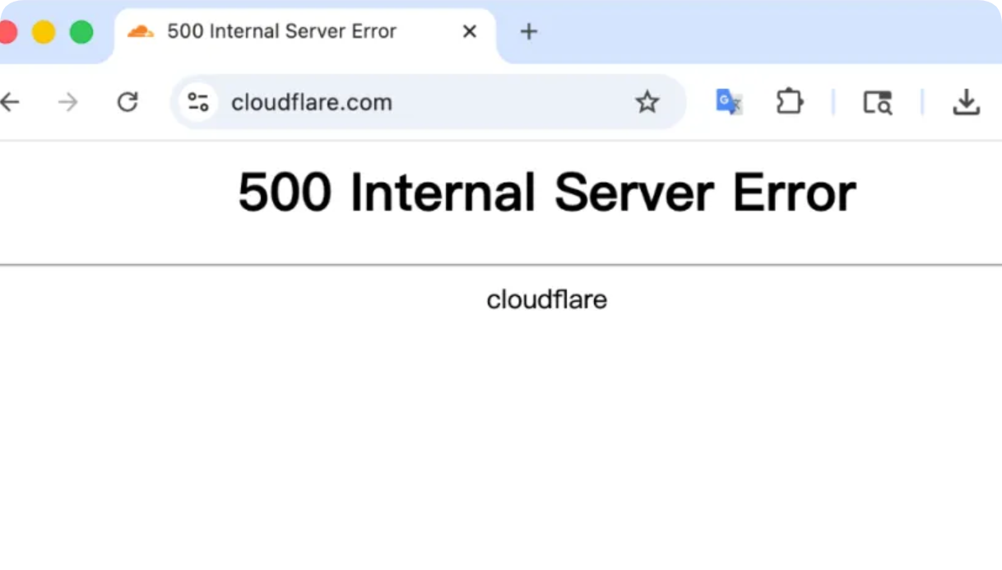Open a new tab with the plus

pos(528,31)
